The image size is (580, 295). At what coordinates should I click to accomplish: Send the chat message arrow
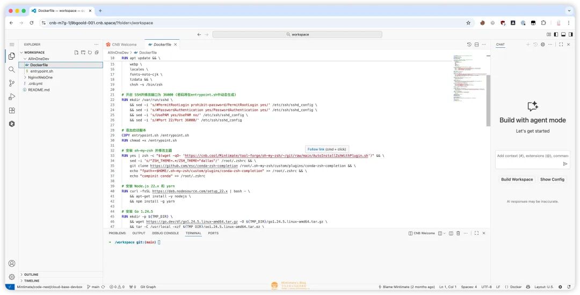click(565, 163)
